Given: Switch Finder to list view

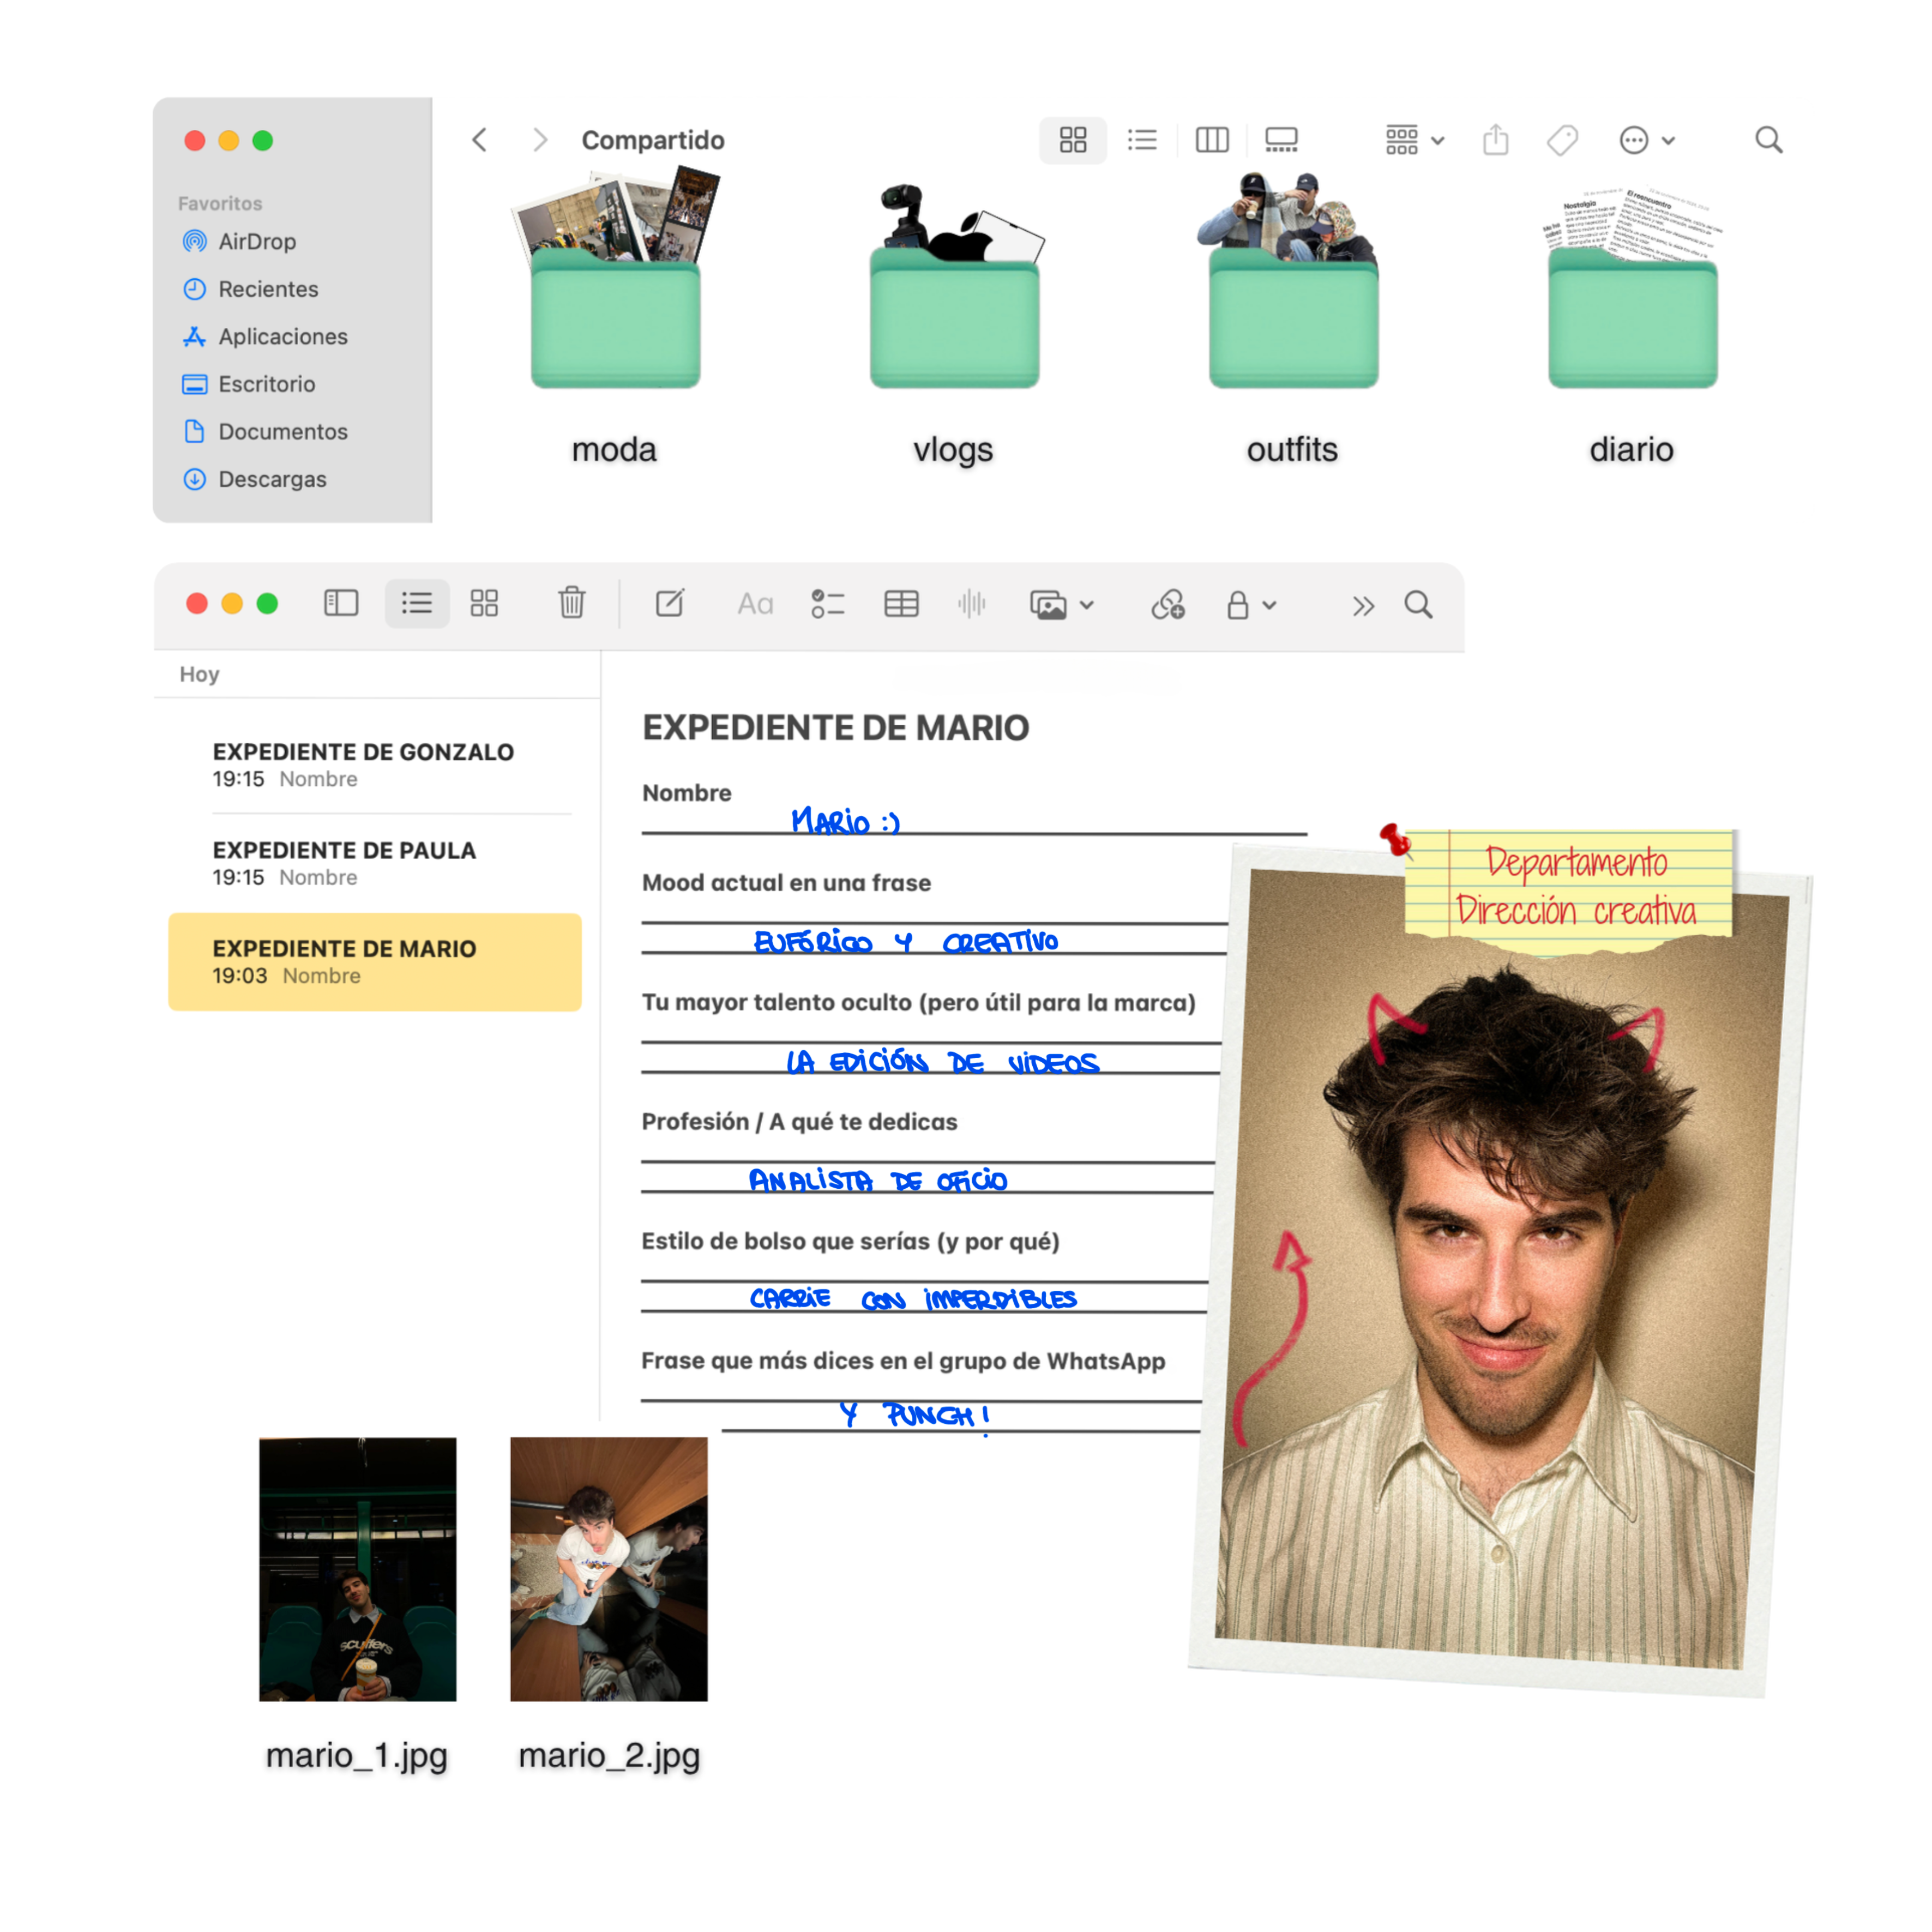Looking at the screenshot, I should tap(1141, 140).
